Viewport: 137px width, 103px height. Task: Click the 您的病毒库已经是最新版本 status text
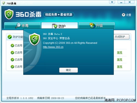(90, 98)
